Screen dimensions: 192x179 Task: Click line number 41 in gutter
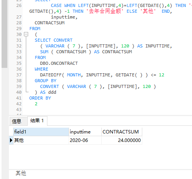click(x=19, y=98)
